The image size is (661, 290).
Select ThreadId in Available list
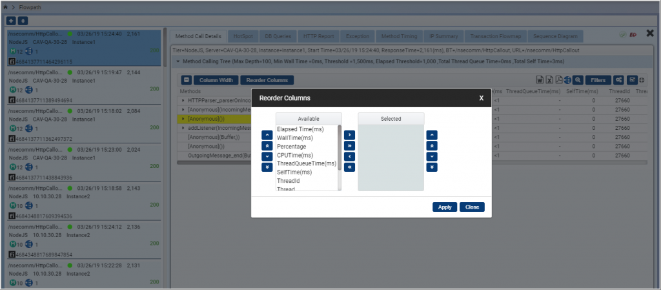(x=307, y=180)
